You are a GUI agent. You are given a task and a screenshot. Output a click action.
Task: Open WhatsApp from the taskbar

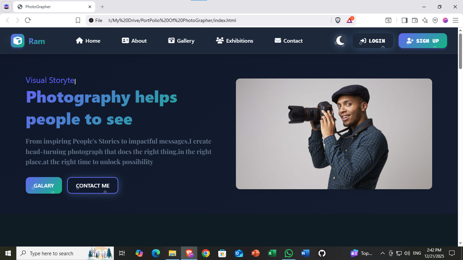tap(288, 253)
